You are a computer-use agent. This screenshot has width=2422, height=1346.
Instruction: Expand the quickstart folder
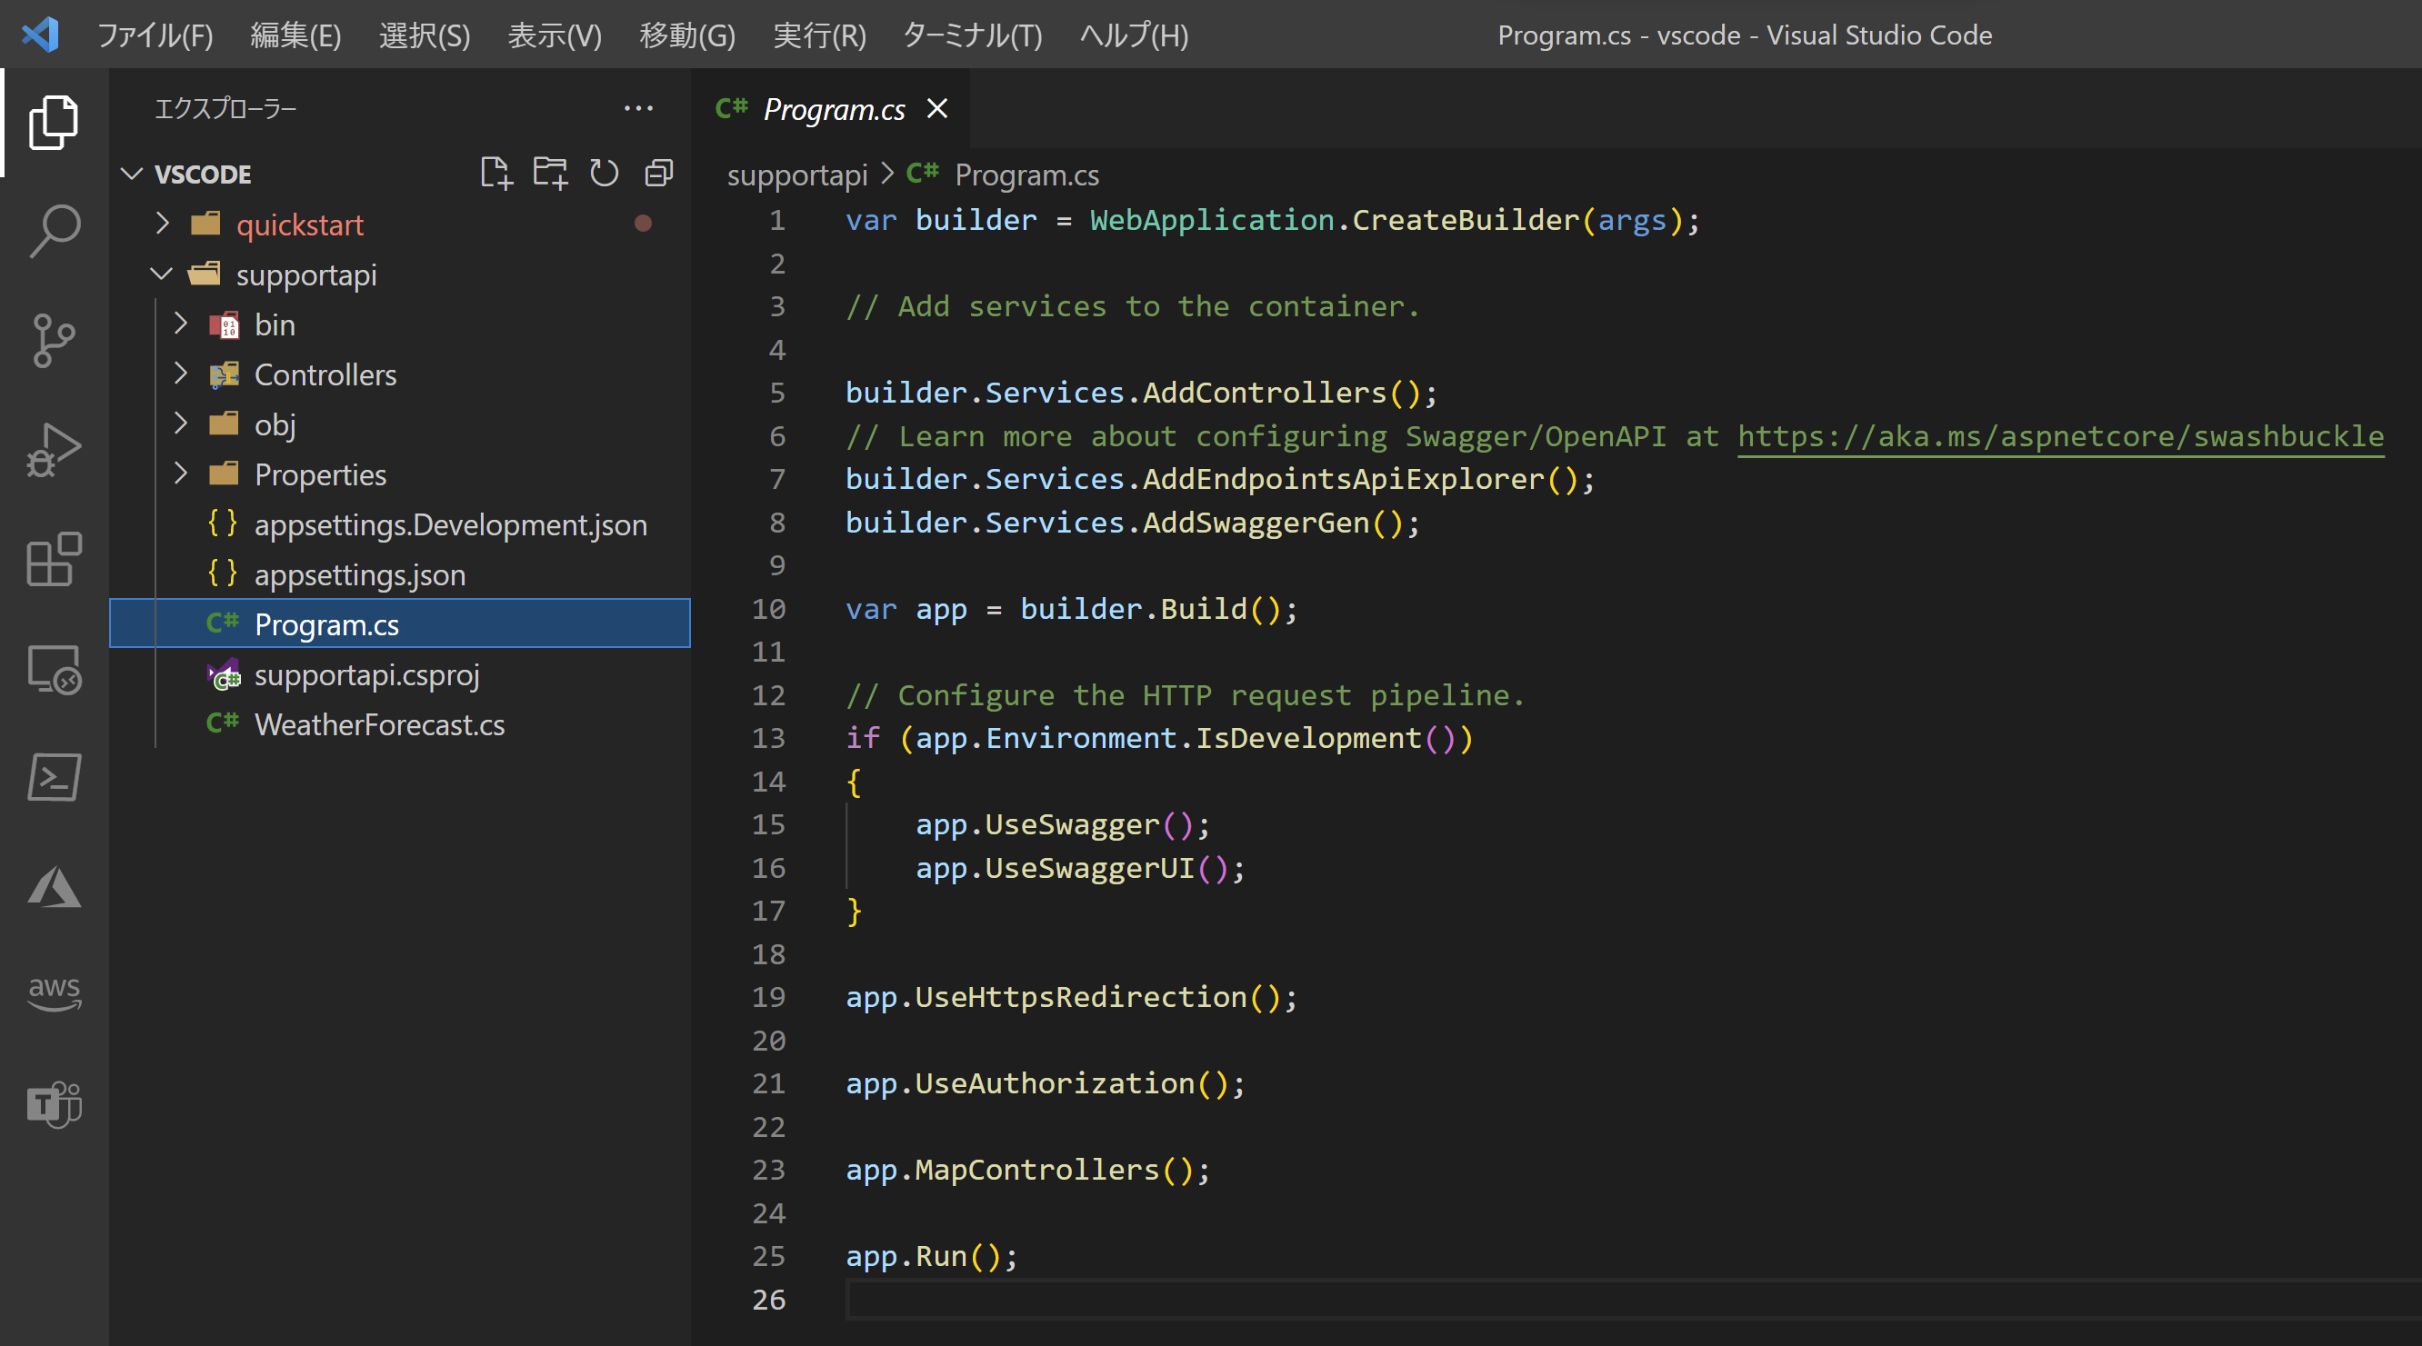(163, 224)
